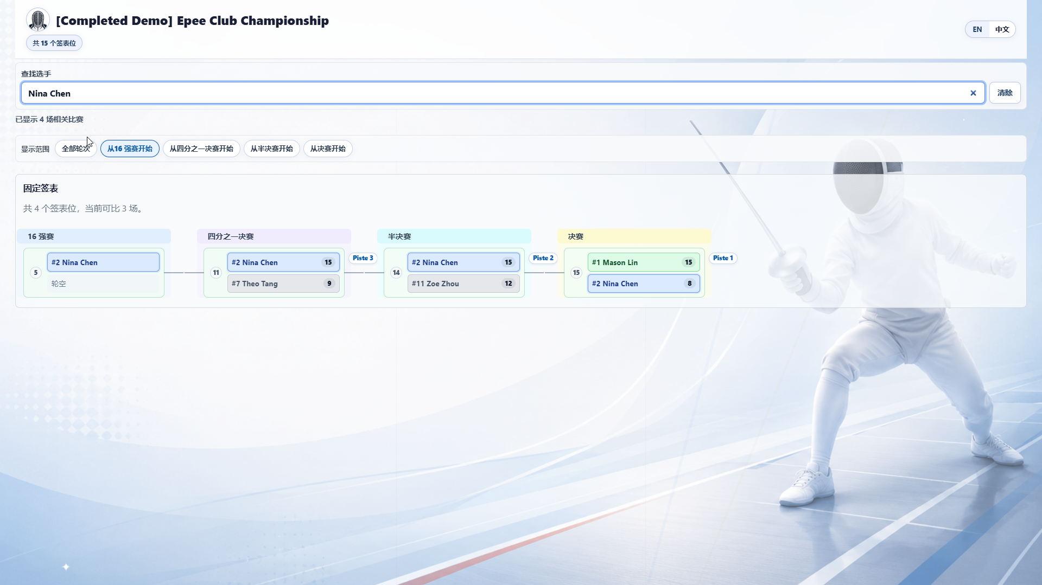Click the 共 15 个签表位 badge
The height and width of the screenshot is (585, 1042).
54,43
